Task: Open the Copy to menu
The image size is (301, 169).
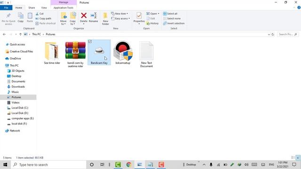Action: pos(72,19)
